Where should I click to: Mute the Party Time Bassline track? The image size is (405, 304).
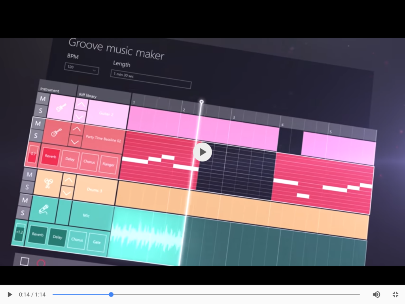point(38,123)
